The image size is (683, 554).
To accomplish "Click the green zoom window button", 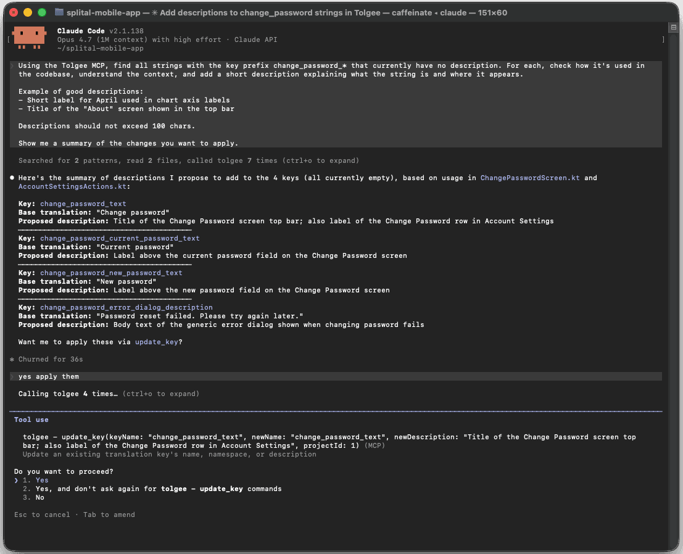I will [x=42, y=12].
